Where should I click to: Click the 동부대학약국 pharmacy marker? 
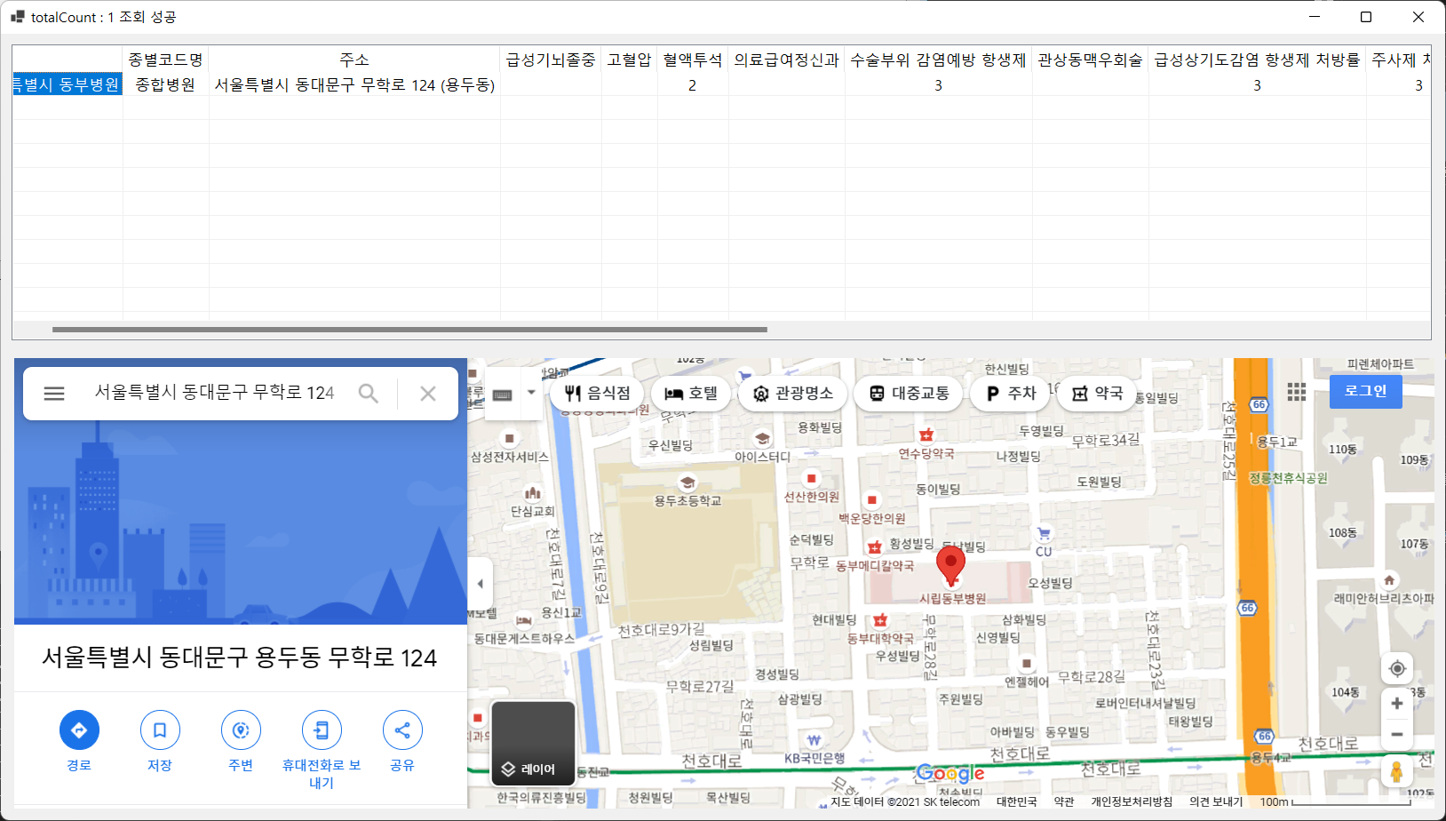coord(880,620)
